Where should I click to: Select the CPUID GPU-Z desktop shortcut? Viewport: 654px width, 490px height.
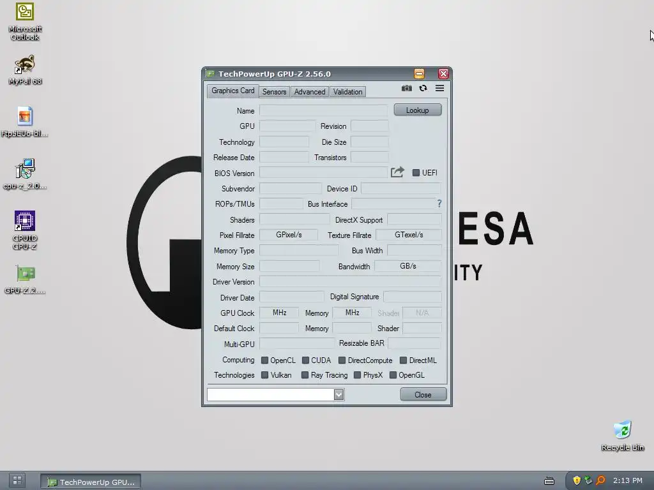(x=25, y=230)
